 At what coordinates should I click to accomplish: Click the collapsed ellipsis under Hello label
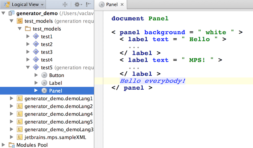point(134,47)
